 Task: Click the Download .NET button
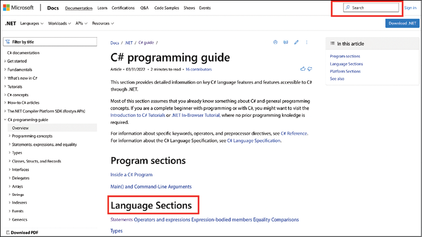point(403,23)
